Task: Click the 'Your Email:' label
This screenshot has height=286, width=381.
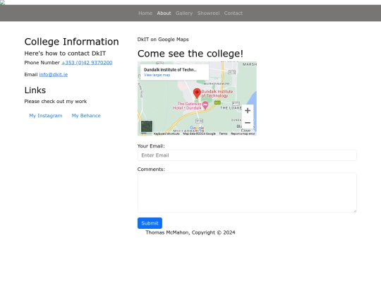Action: click(x=151, y=146)
